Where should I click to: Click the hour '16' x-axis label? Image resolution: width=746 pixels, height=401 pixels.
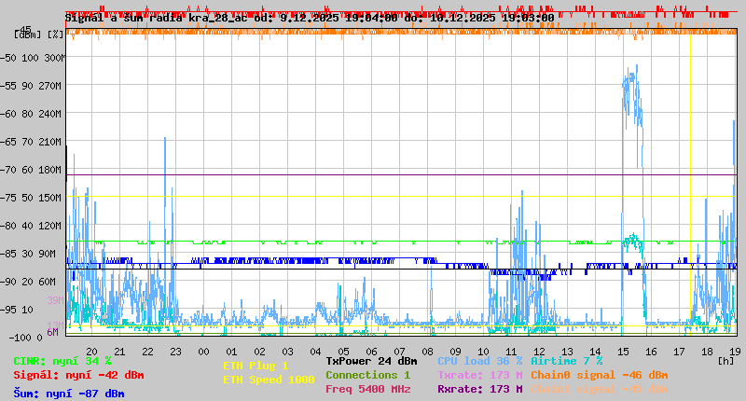(651, 352)
